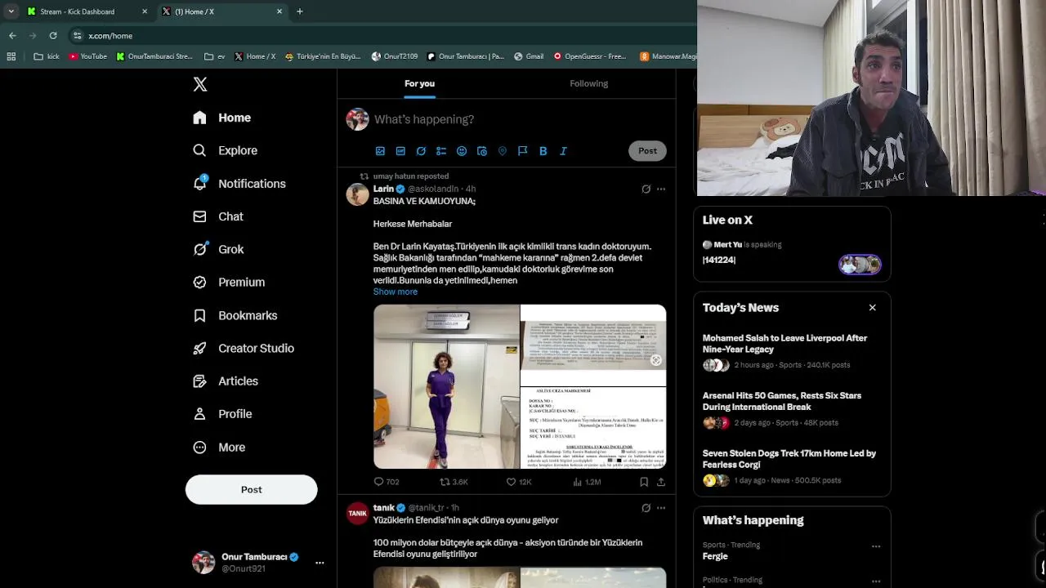Viewport: 1046px width, 588px height.
Task: Open Larin's profile avatar
Action: 357,194
